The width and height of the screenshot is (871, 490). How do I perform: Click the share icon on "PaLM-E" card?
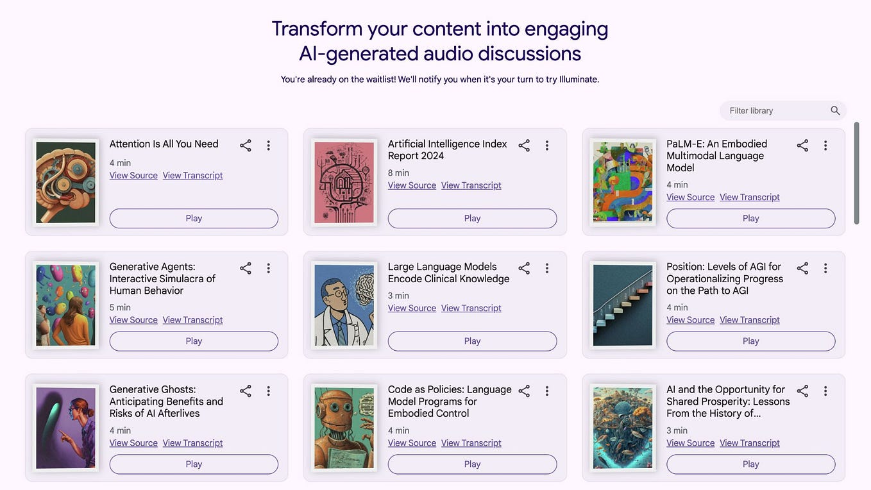point(802,145)
